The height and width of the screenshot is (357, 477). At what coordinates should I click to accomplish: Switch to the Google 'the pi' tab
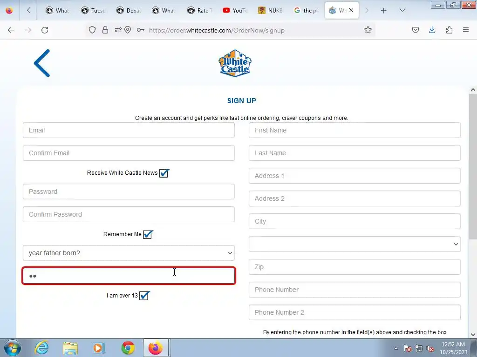pos(305,11)
